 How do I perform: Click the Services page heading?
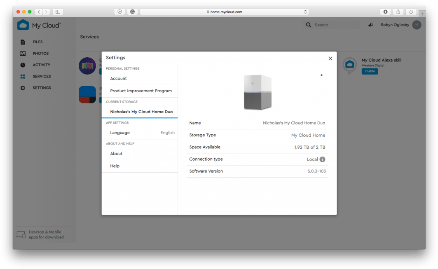click(89, 37)
